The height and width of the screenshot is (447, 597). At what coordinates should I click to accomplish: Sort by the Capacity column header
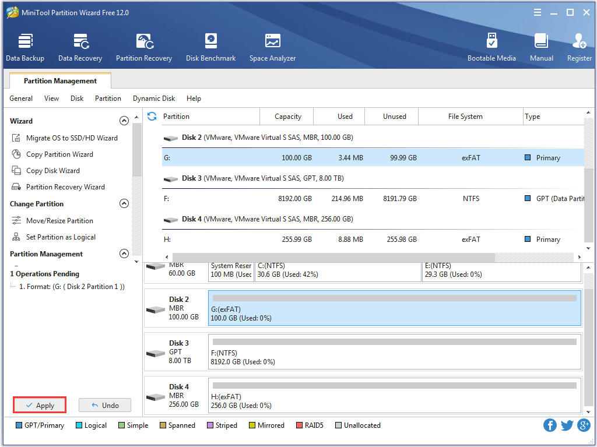(287, 116)
